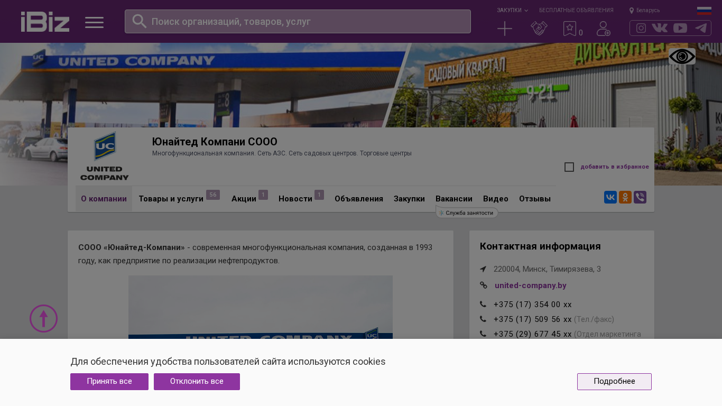Click Отклонить все cookies button

point(197,382)
